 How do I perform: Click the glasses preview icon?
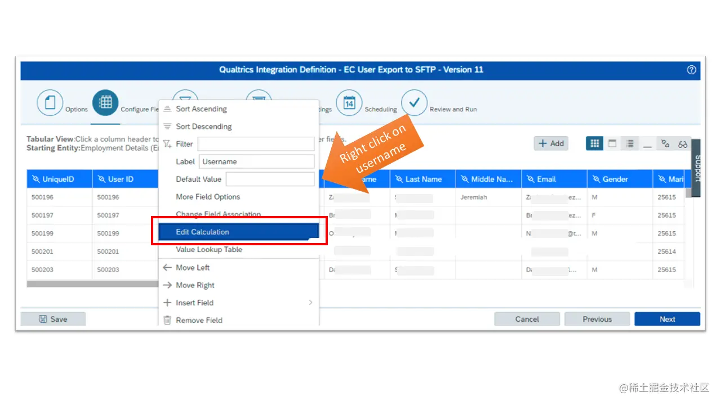coord(683,144)
